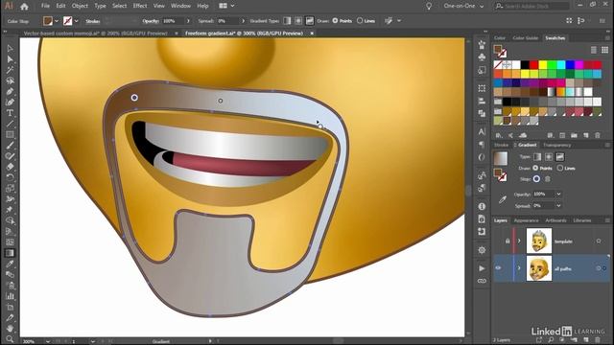Switch to the Appearance tab
The image size is (614, 345).
tap(526, 220)
